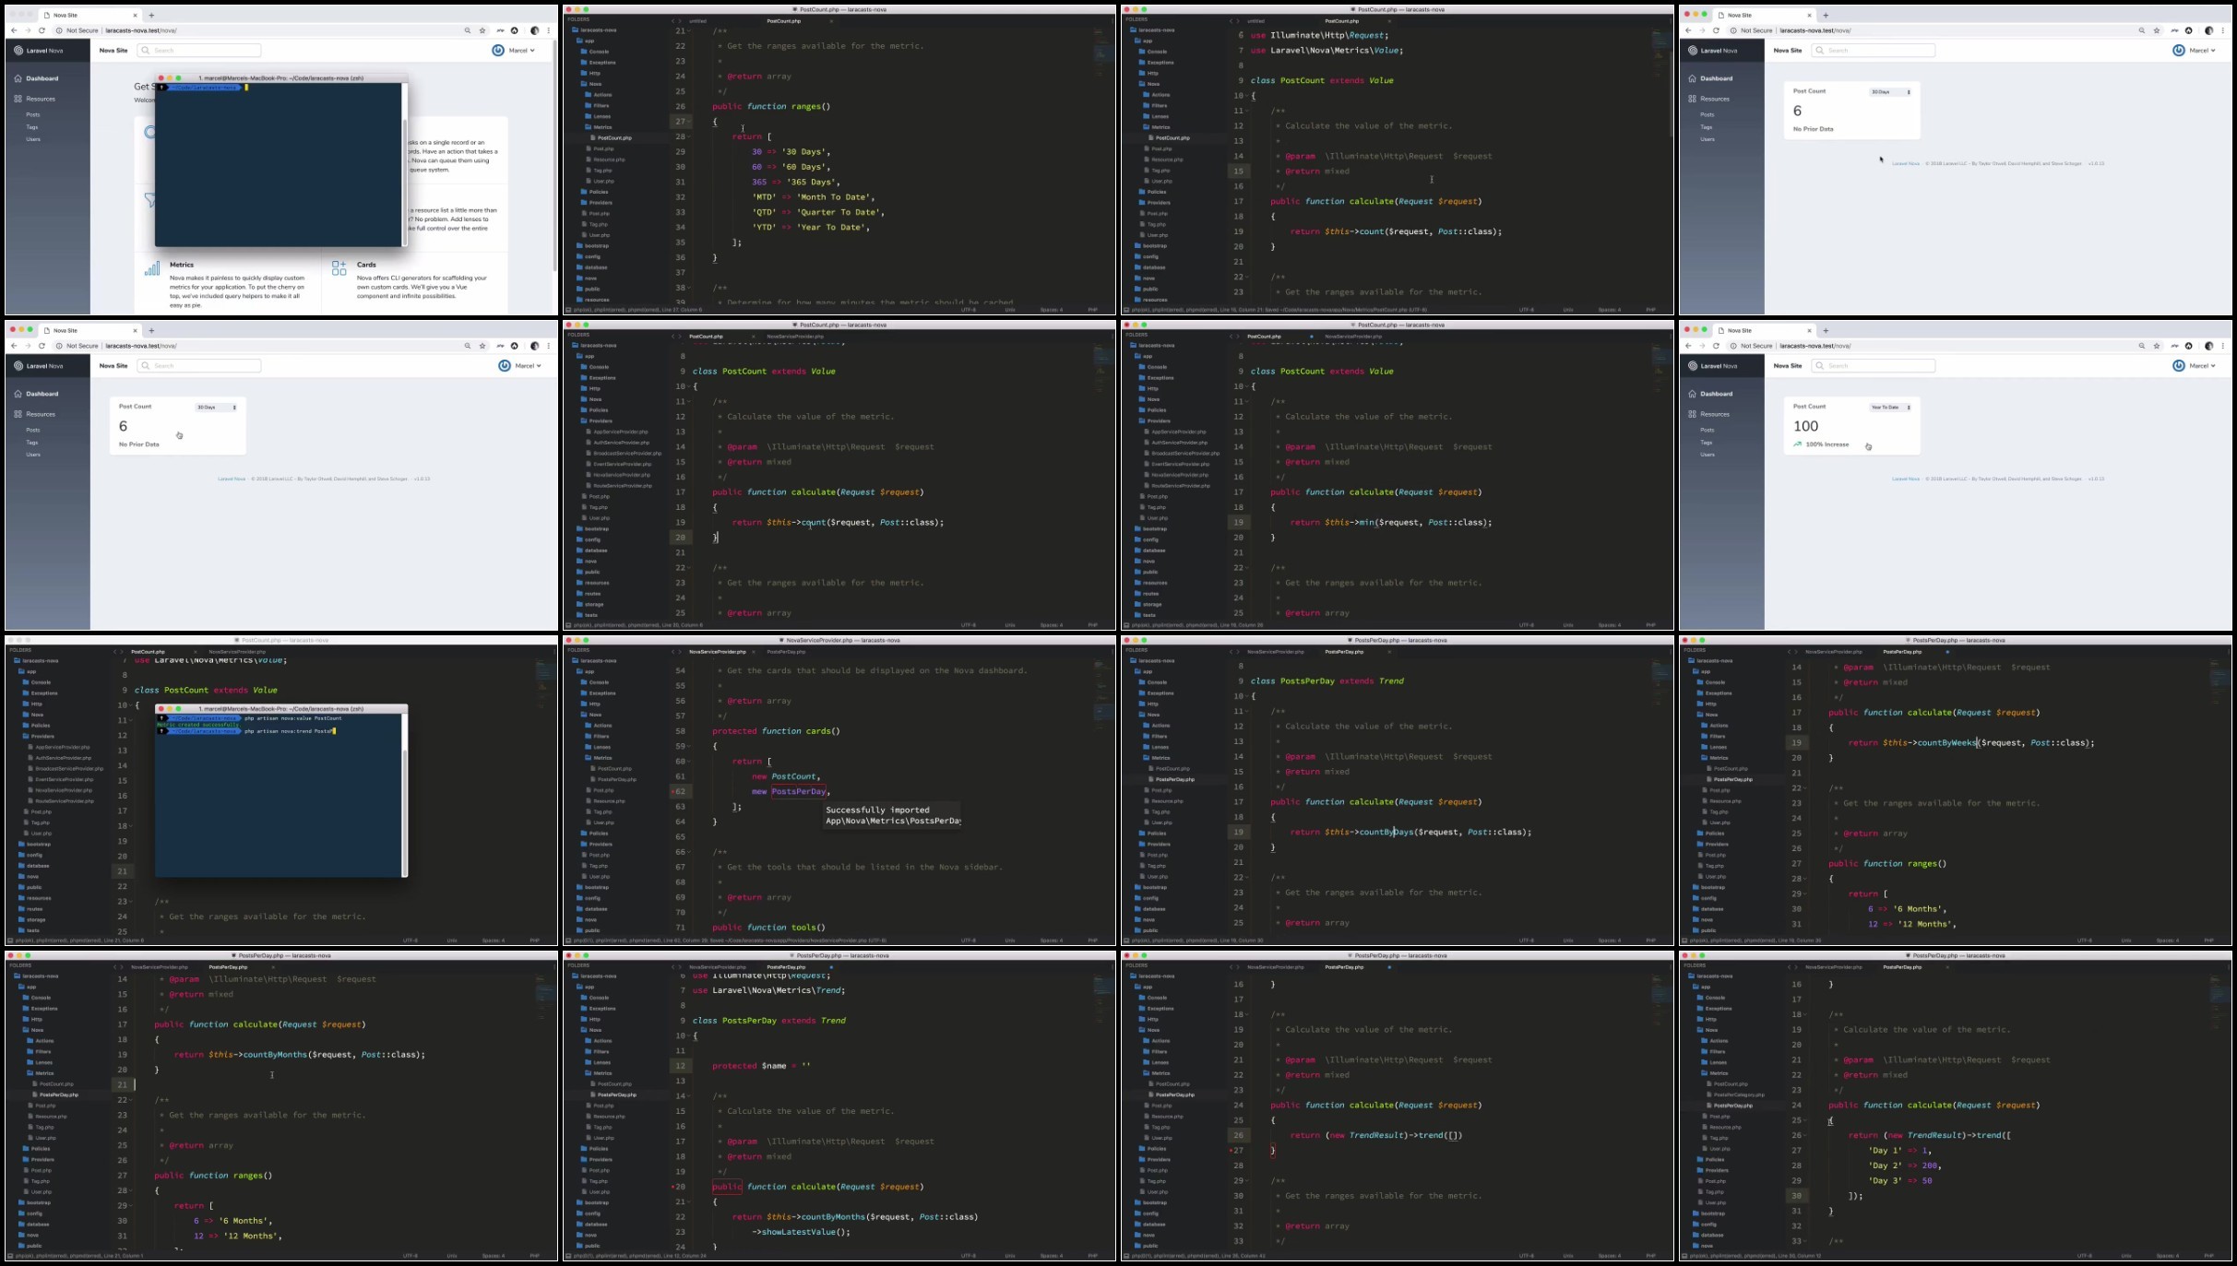Image resolution: width=2237 pixels, height=1266 pixels.
Task: Click php artisan nova:trend command in terminal
Action: (x=289, y=731)
